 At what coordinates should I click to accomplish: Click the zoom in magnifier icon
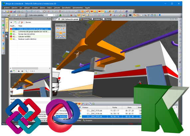coord(69,11)
